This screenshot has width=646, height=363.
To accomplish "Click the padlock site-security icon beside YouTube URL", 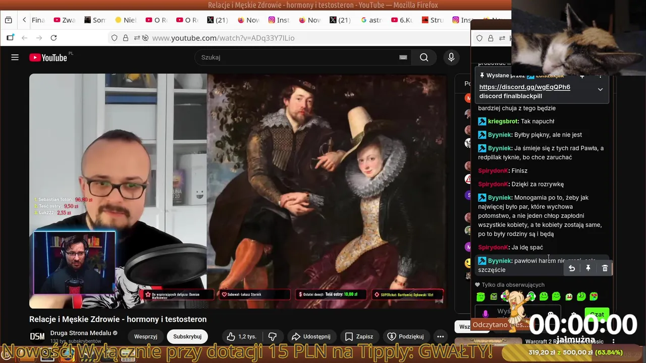I will point(126,38).
